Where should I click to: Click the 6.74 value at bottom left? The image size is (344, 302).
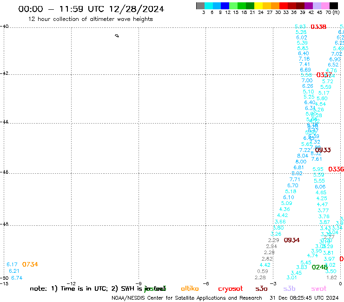click(17, 278)
